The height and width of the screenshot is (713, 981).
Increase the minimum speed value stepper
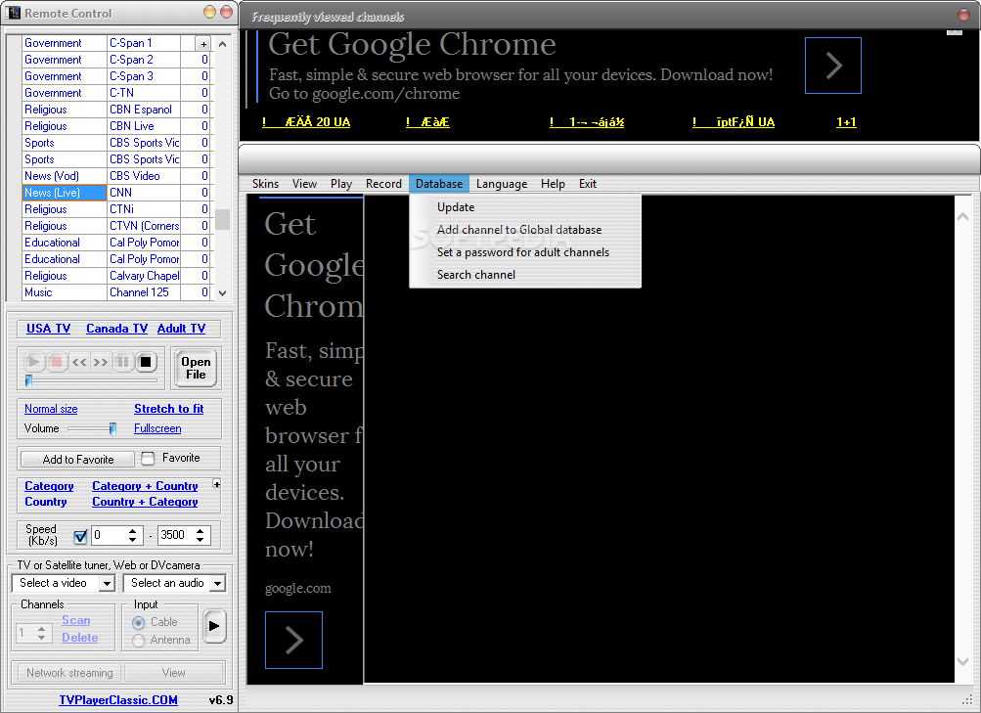click(x=132, y=531)
